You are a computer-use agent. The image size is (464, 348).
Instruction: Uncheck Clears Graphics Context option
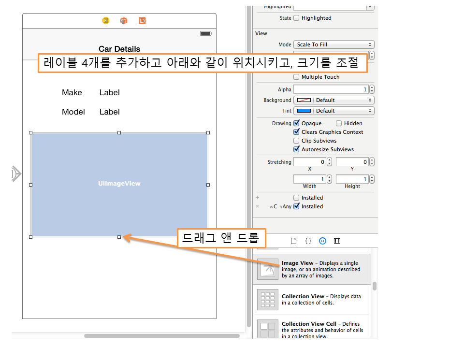click(297, 132)
